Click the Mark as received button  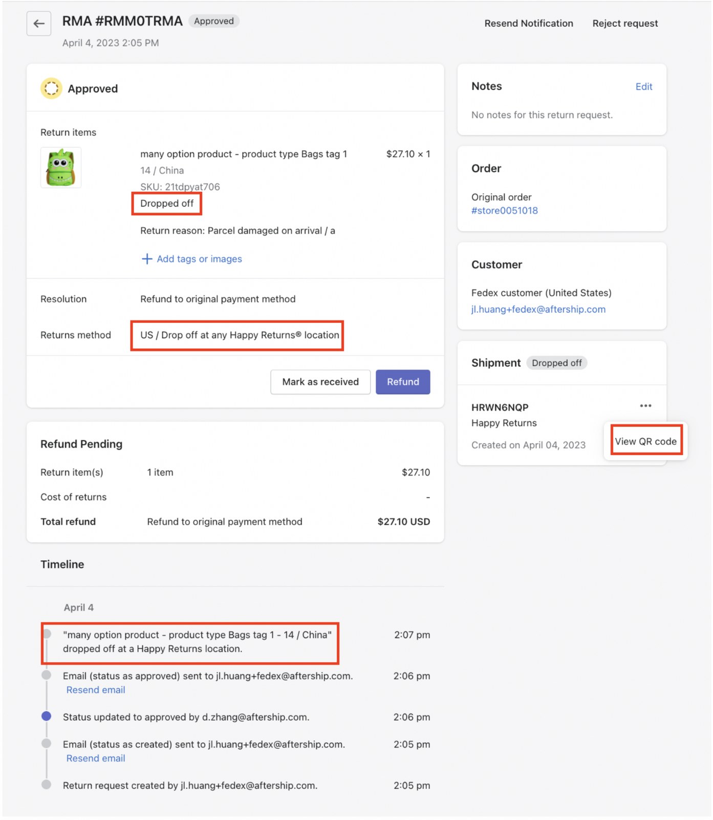coord(320,382)
